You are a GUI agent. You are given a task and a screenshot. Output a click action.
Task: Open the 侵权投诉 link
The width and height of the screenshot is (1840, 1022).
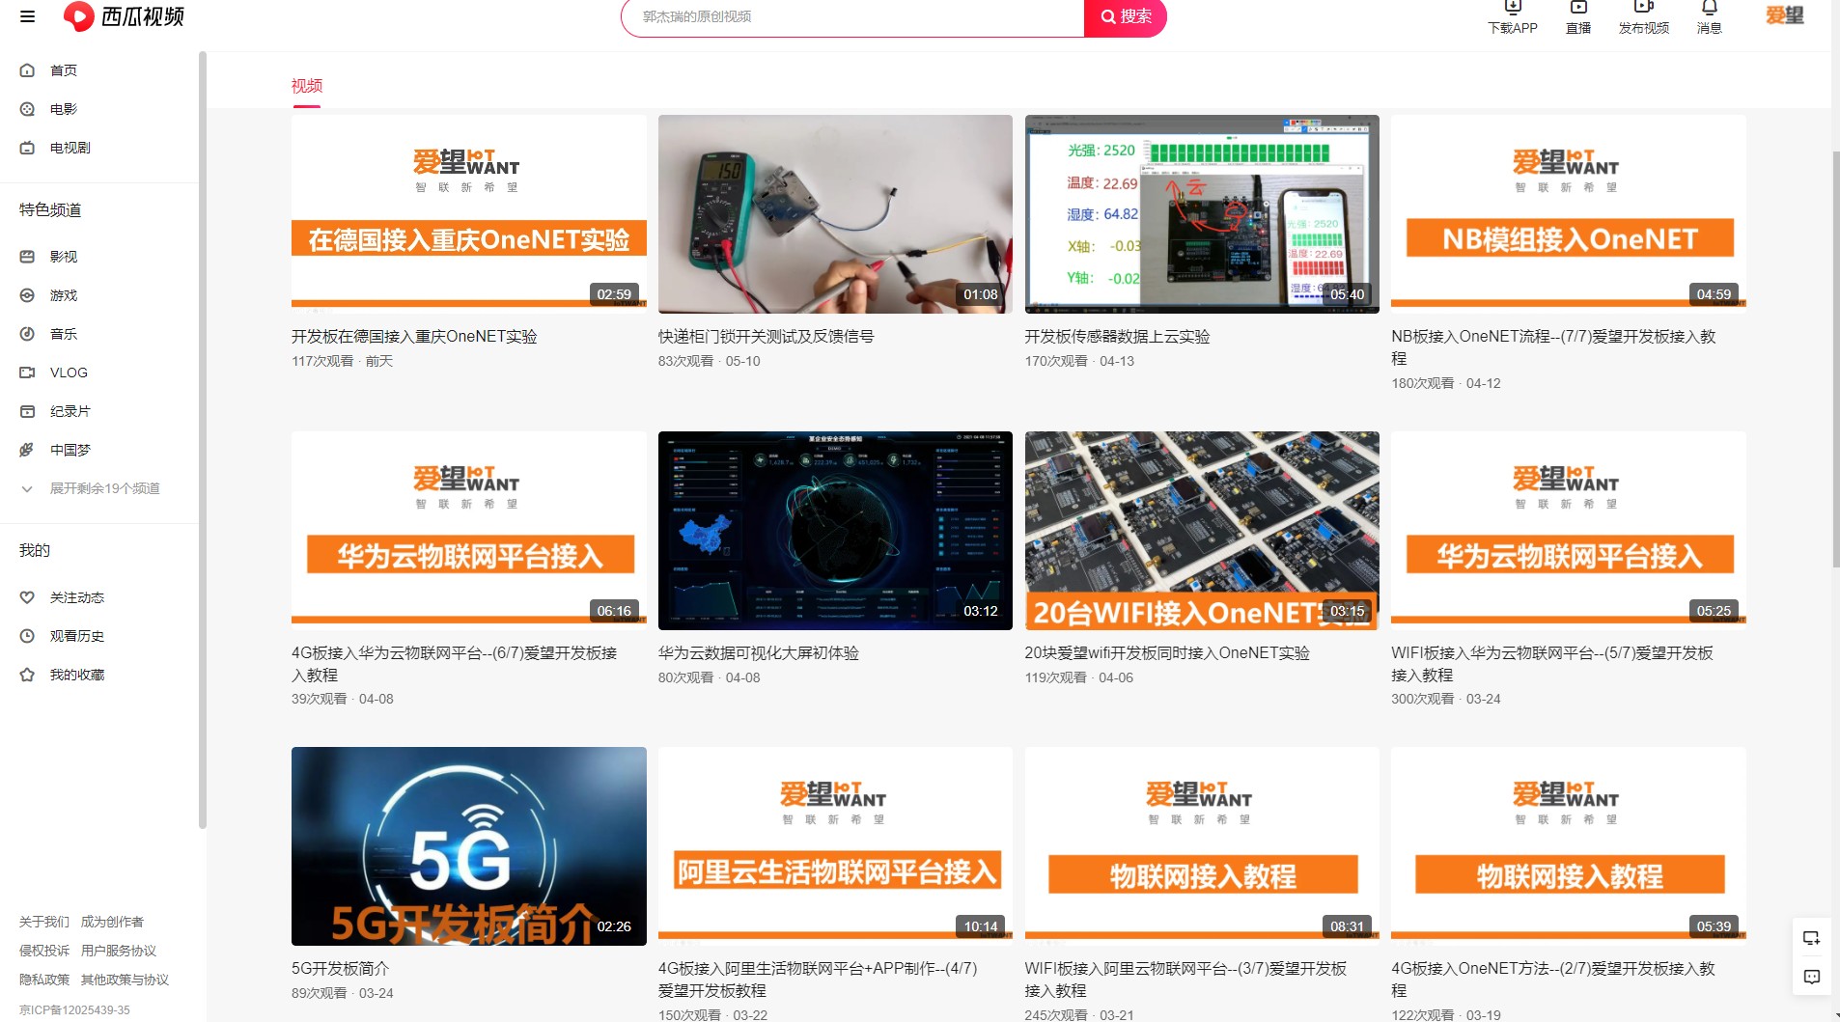point(44,951)
